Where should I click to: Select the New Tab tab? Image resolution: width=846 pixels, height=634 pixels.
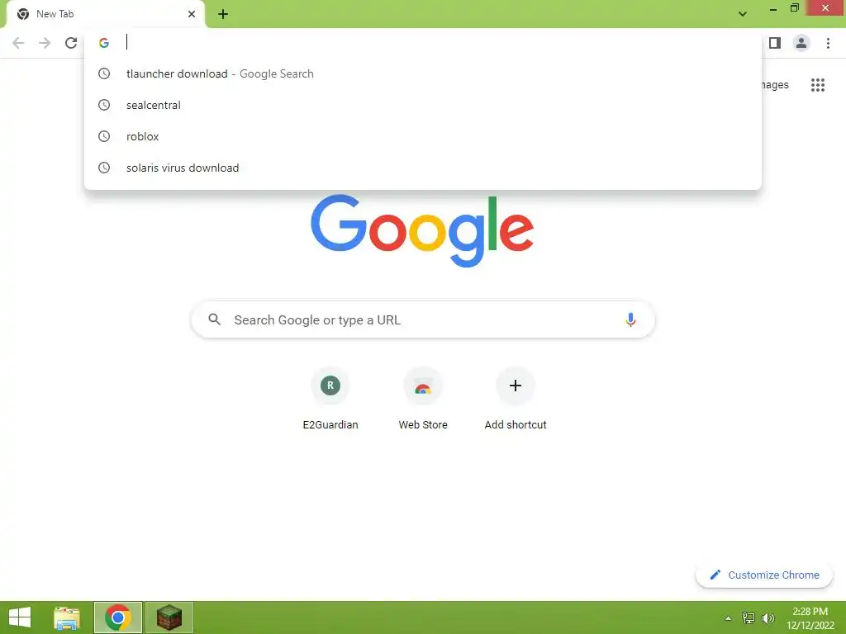point(105,14)
